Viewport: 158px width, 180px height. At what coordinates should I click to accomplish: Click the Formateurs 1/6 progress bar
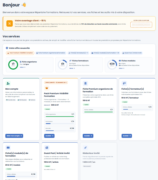coord(60,123)
